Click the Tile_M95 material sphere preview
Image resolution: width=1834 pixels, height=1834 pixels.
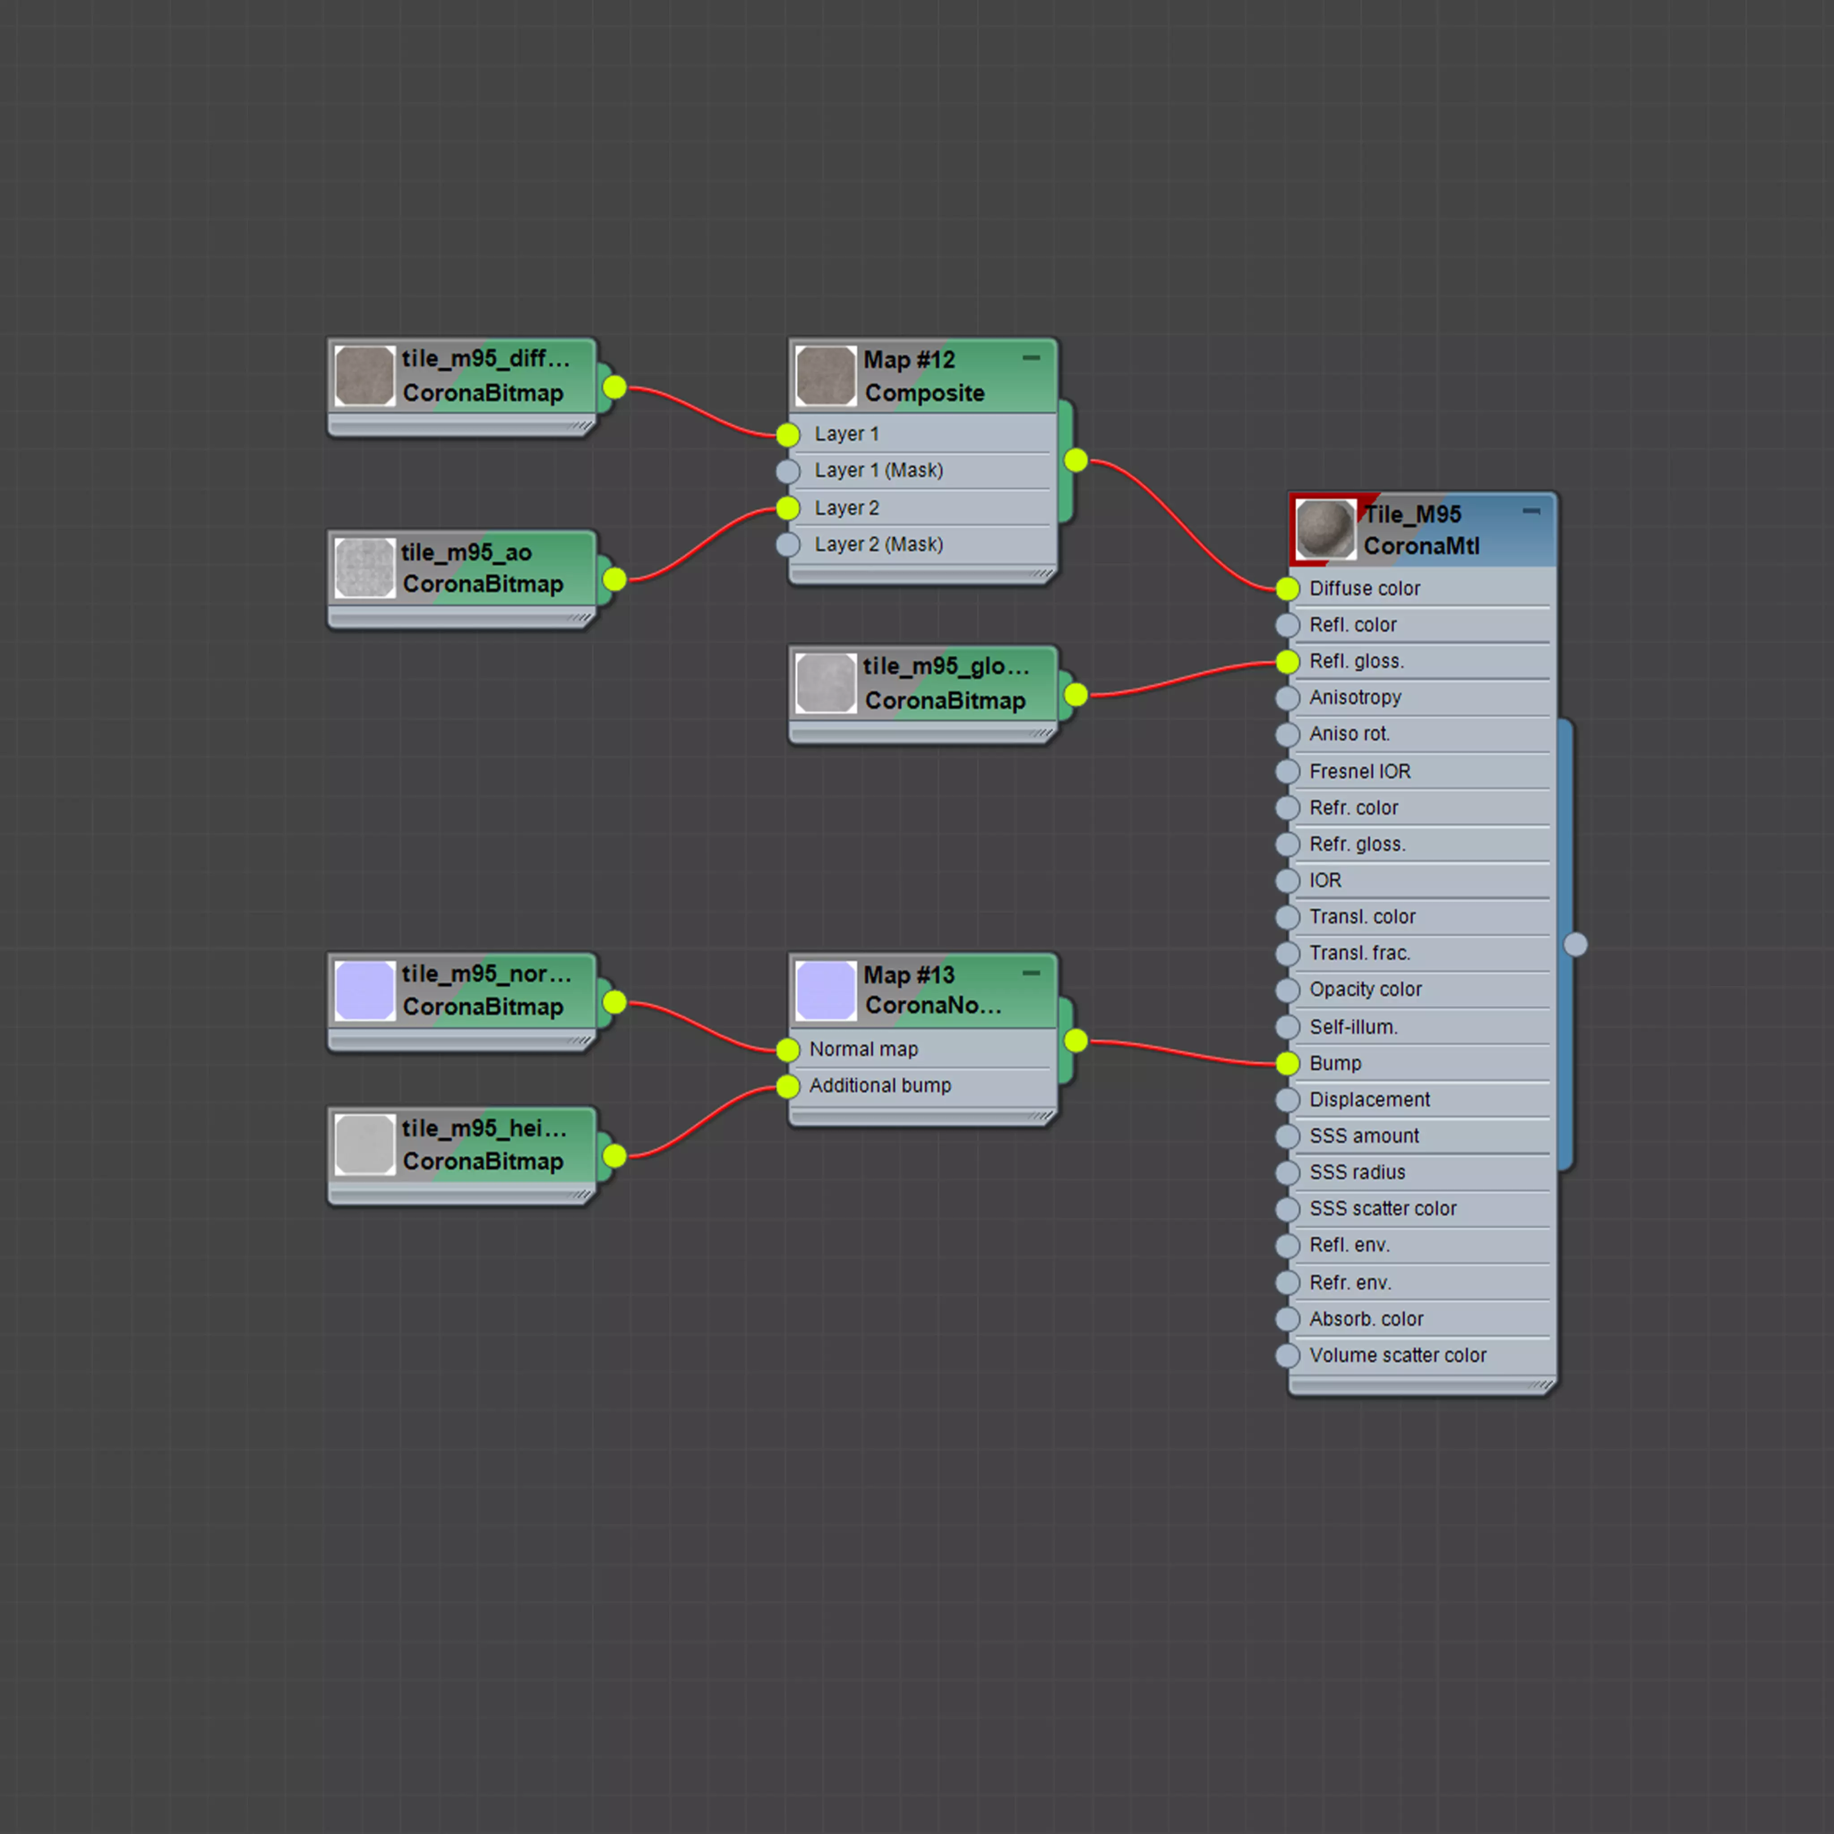1325,529
